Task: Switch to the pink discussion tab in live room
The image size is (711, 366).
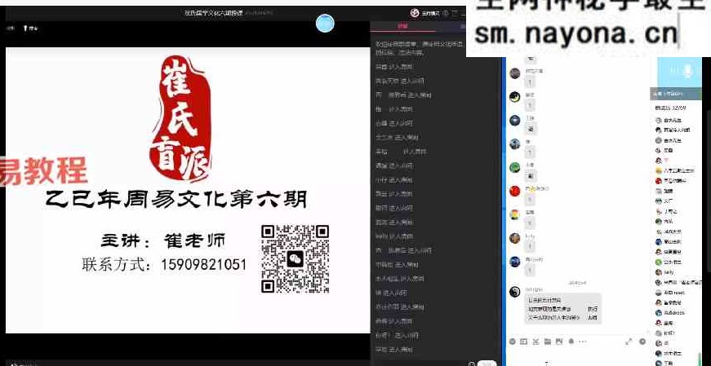Action: pos(402,26)
